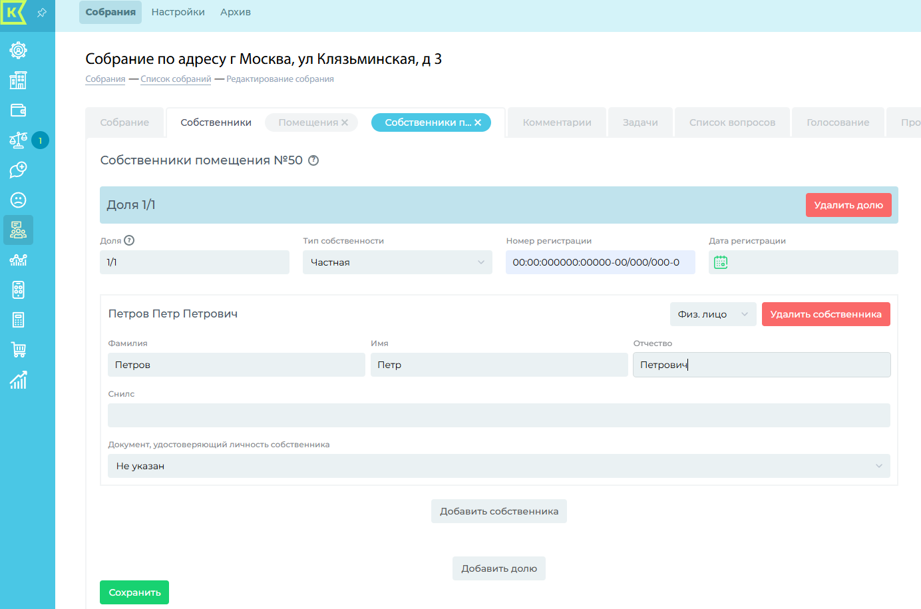
Task: Follow the Список собраний breadcrumb link
Action: click(x=176, y=79)
